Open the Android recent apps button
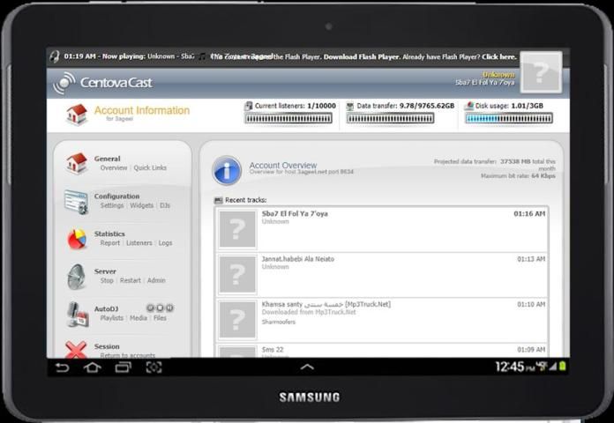 (123, 367)
